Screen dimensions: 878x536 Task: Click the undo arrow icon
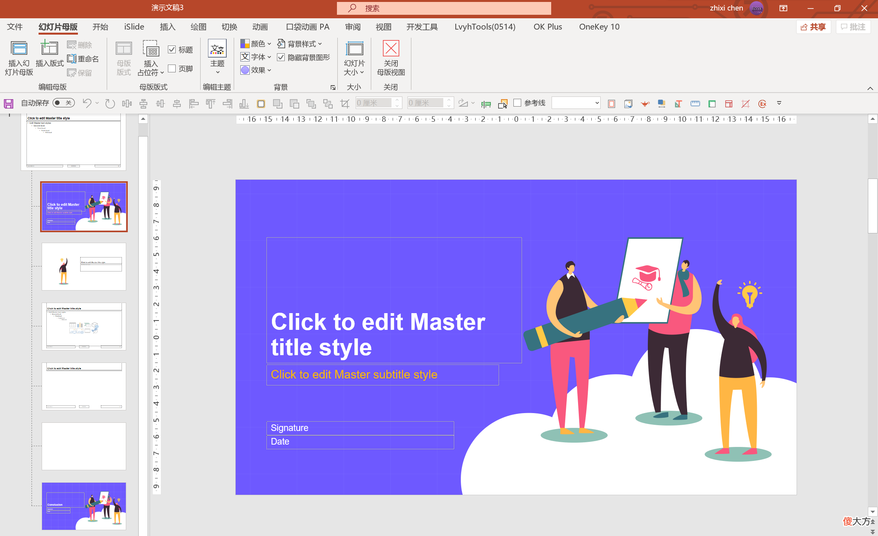[x=87, y=103]
